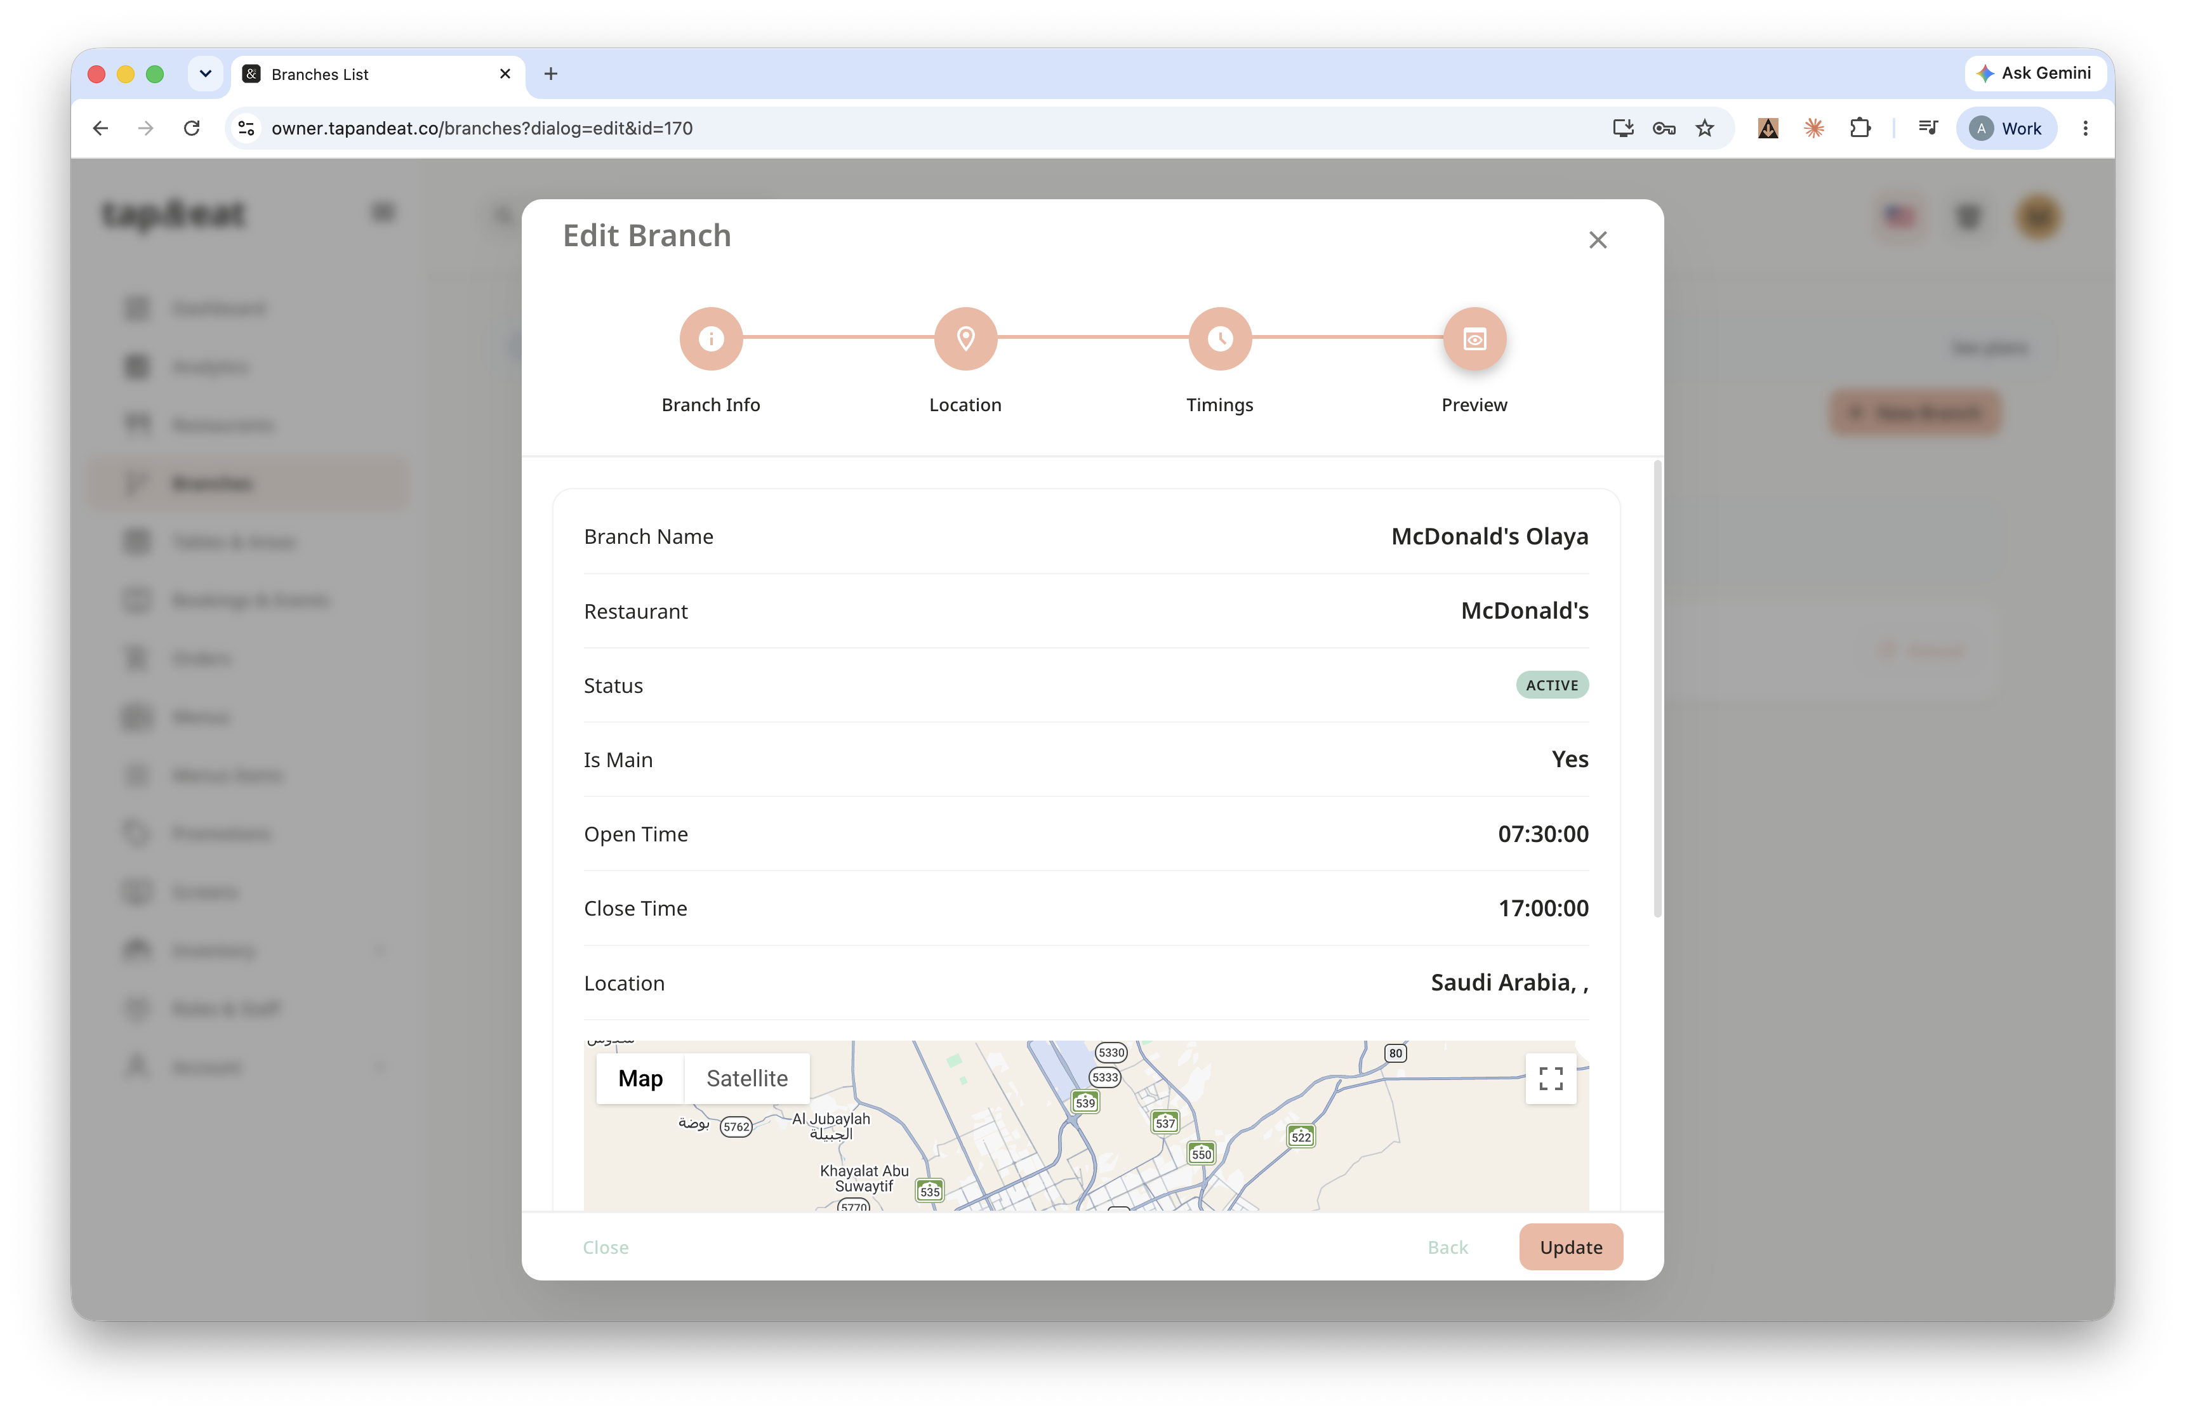Open Chrome's three-dot menu

[x=2085, y=129]
